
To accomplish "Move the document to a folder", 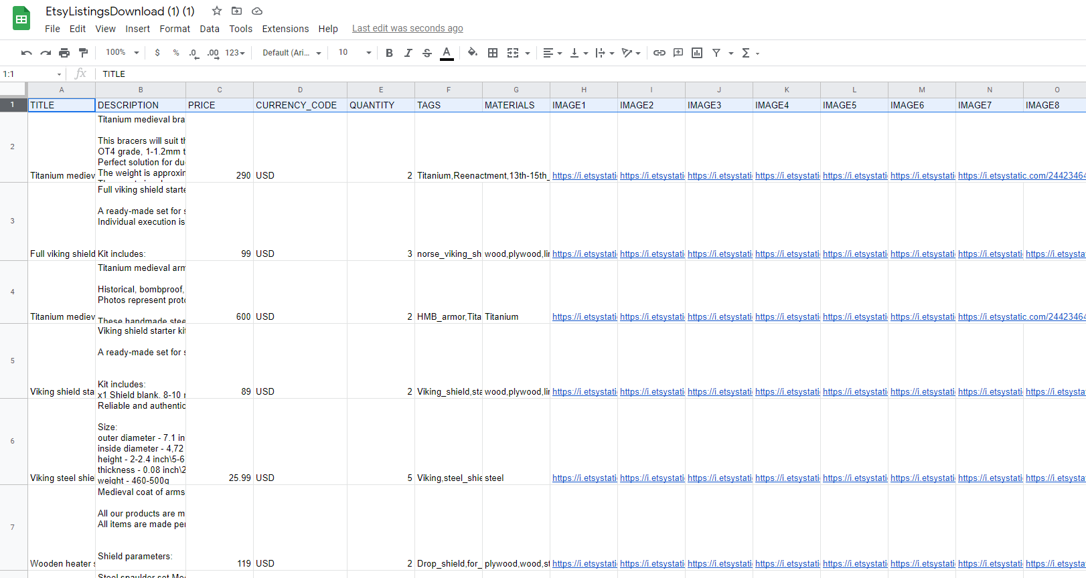I will tap(237, 11).
